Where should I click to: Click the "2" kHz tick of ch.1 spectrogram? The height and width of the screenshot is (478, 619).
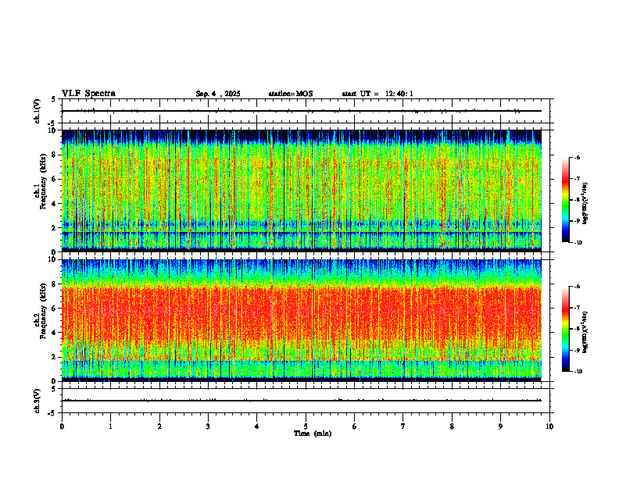55,227
